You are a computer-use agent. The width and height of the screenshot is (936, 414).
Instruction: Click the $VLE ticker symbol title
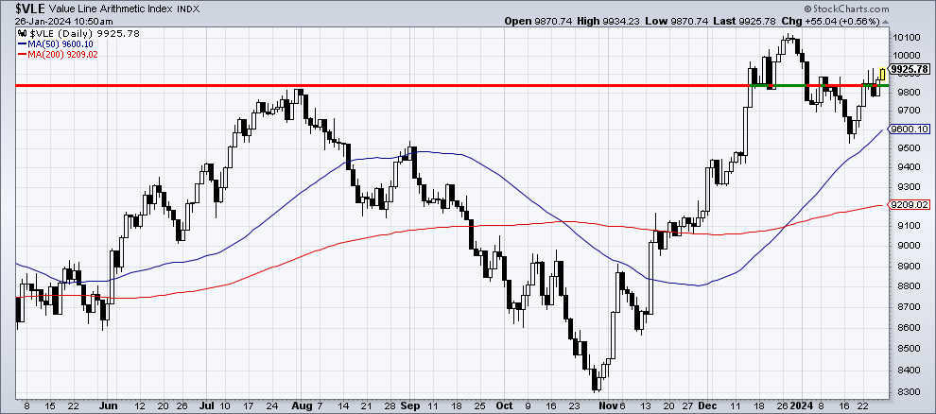[x=31, y=9]
